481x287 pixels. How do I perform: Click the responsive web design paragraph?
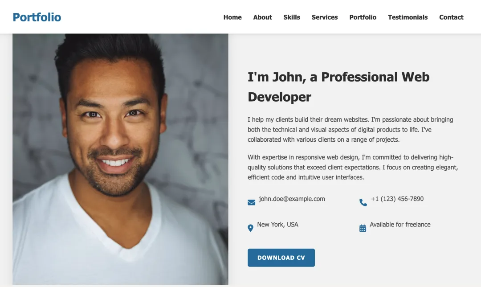353,167
